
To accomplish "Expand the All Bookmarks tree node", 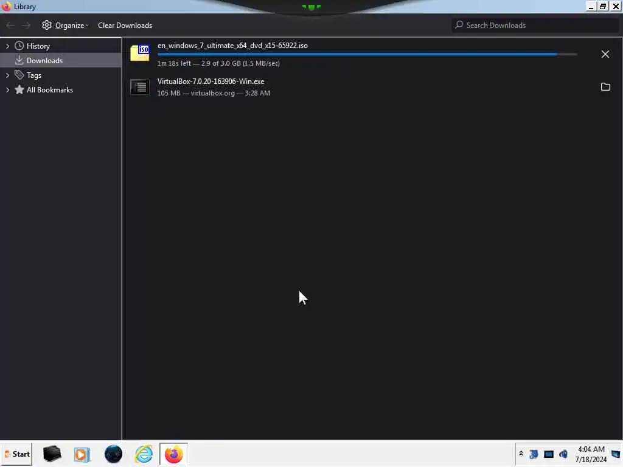I will pyautogui.click(x=7, y=90).
